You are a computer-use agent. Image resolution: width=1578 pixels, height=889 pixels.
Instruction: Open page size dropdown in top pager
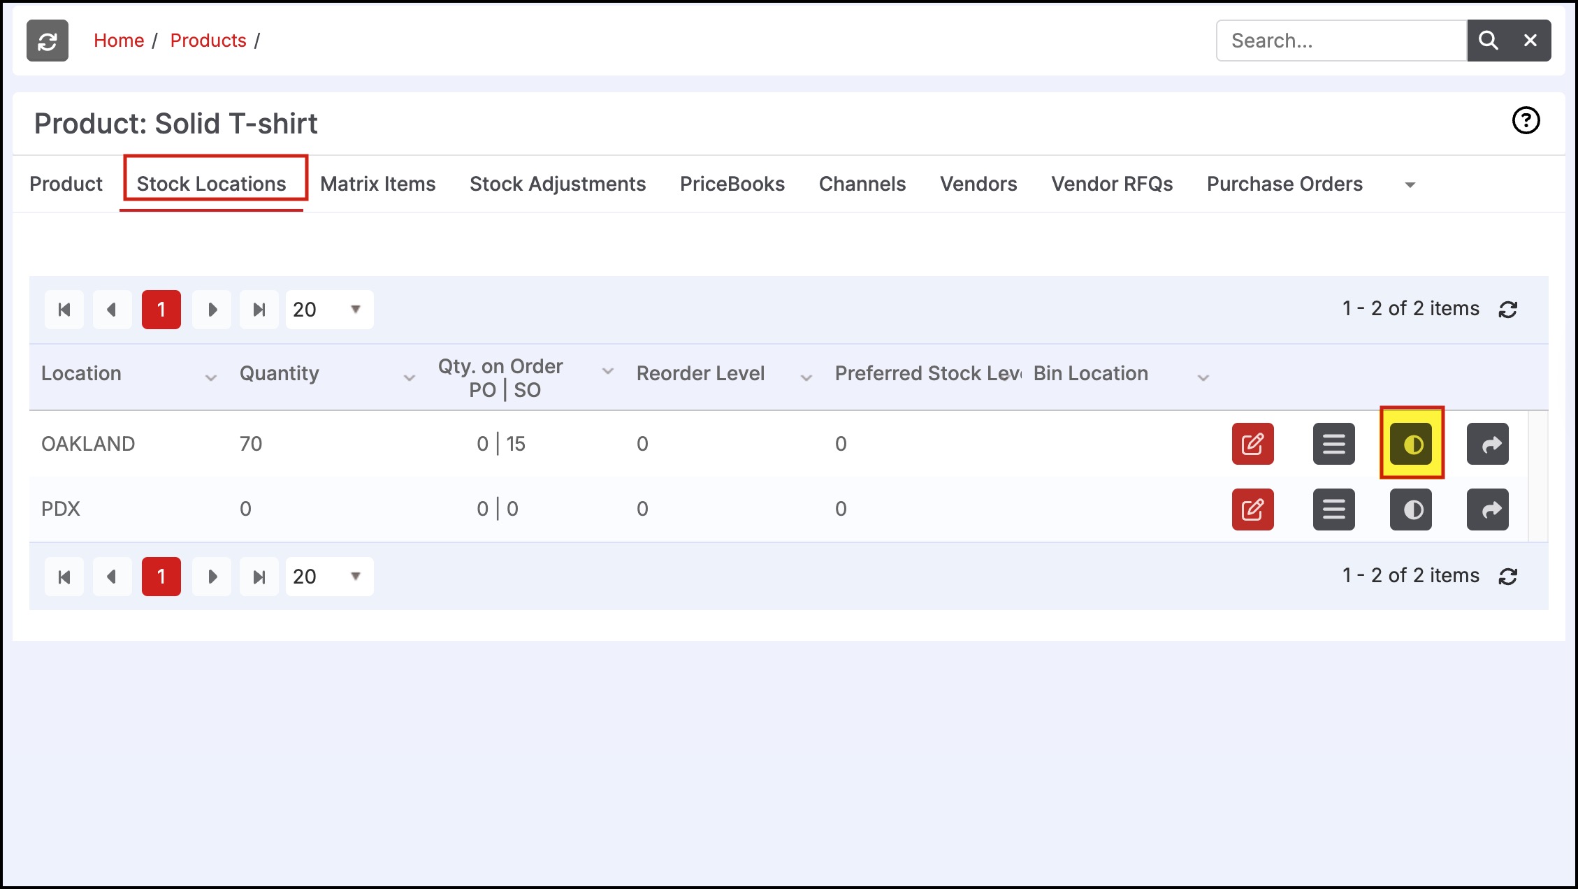329,310
